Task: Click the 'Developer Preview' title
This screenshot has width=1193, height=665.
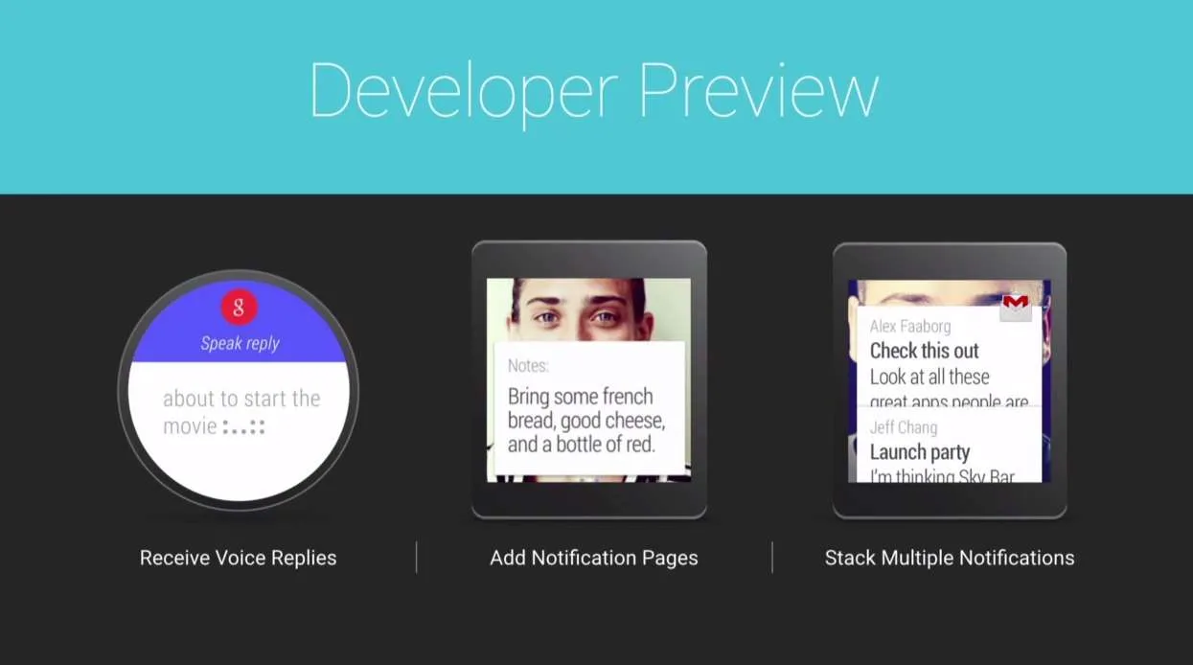Action: click(594, 90)
